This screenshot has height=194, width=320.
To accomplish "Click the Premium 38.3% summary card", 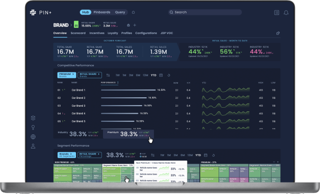I will [128, 134].
